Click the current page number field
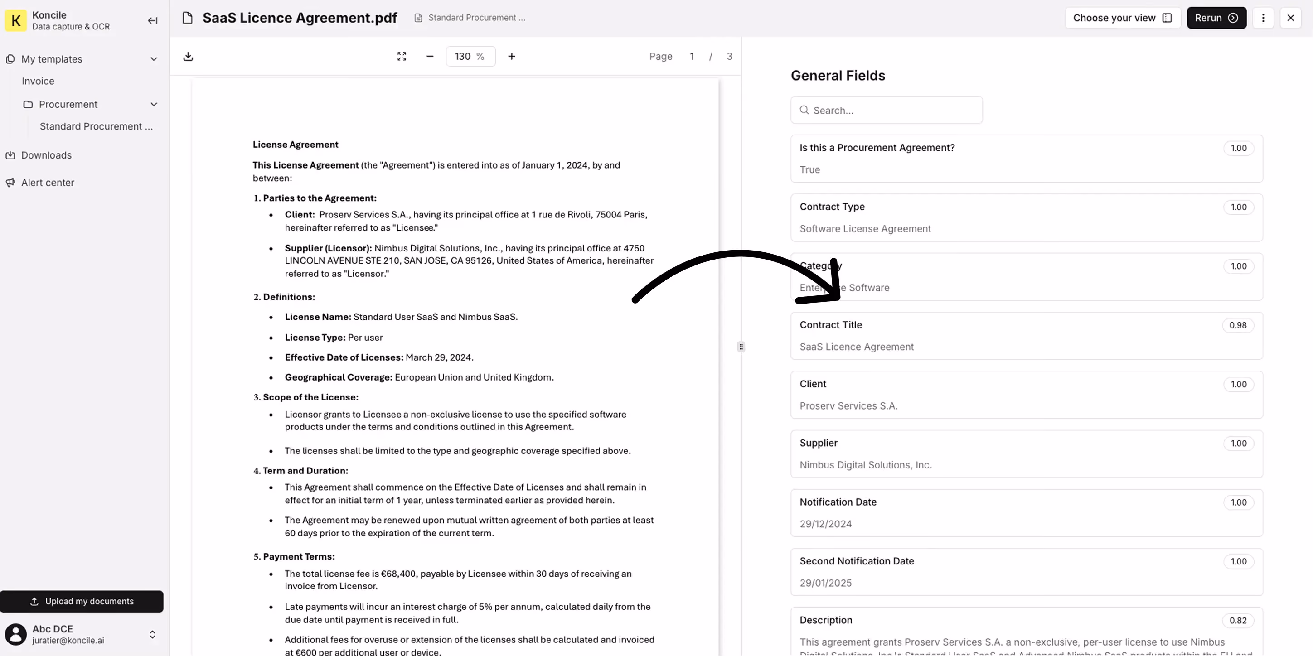Image resolution: width=1313 pixels, height=656 pixels. click(x=692, y=57)
